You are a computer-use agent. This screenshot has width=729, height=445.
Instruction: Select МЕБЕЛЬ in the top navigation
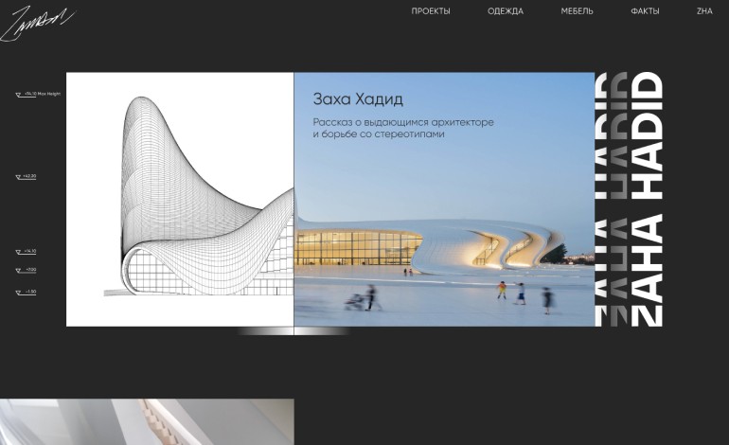pos(577,11)
